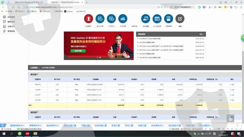This screenshot has height=137, width=244.
Task: Switch to the MBG MT4 Markets browser tab
Action: (29, 2)
